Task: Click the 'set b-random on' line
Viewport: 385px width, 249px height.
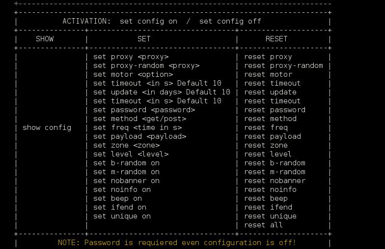Action: click(x=126, y=163)
